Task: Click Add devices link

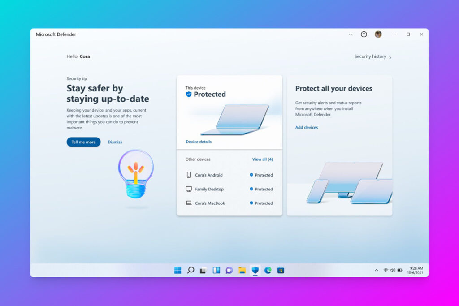Action: click(307, 127)
